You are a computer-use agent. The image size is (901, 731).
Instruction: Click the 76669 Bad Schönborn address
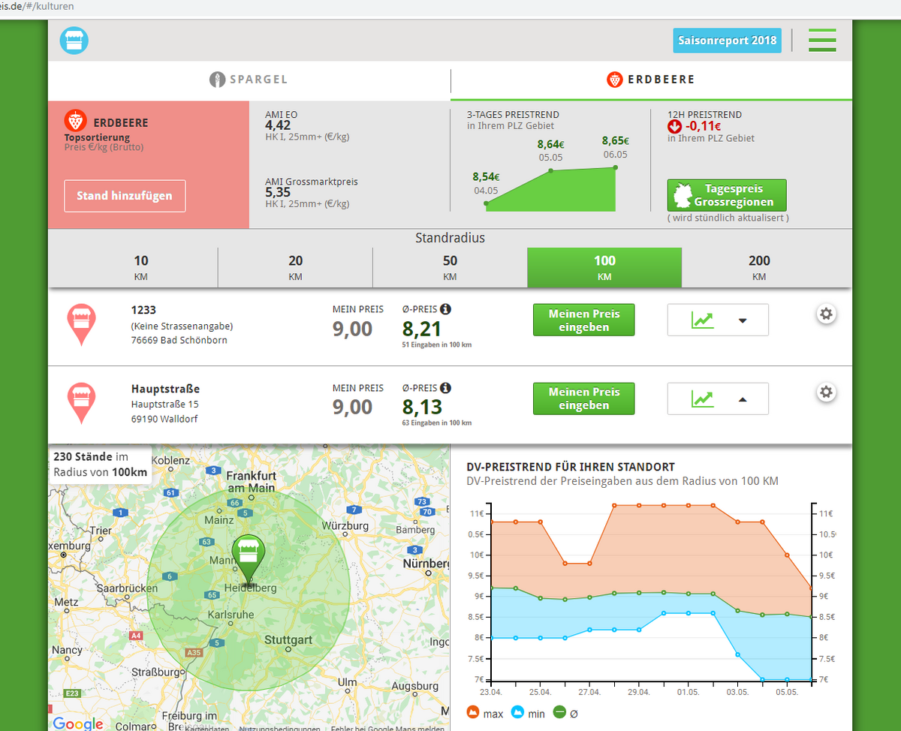(x=179, y=340)
